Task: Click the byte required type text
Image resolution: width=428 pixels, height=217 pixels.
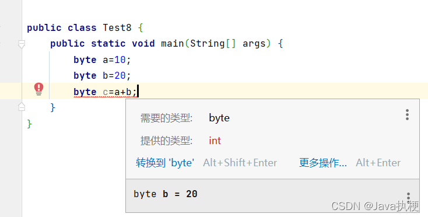Action: pyautogui.click(x=219, y=118)
